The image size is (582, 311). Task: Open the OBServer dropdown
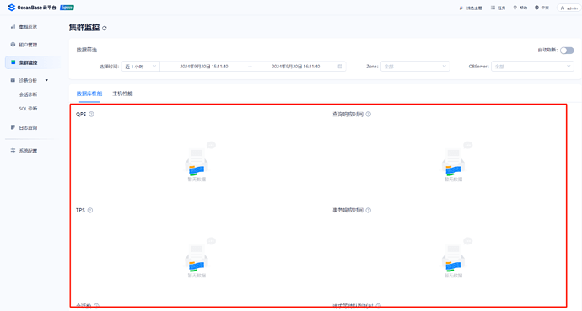[532, 67]
